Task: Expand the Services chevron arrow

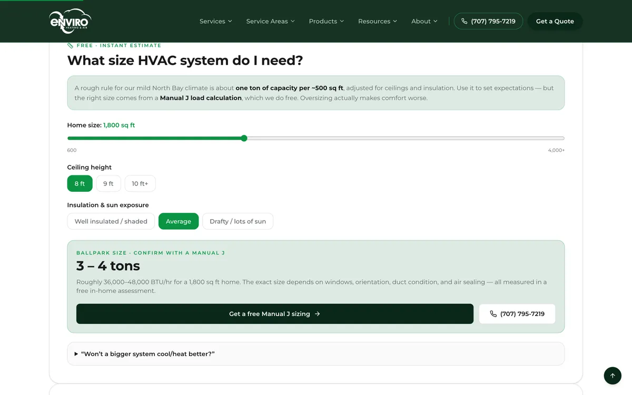Action: (x=230, y=21)
